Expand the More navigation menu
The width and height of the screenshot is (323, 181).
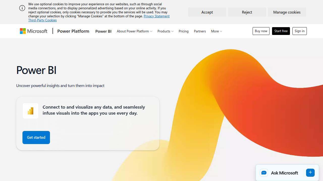[217, 31]
